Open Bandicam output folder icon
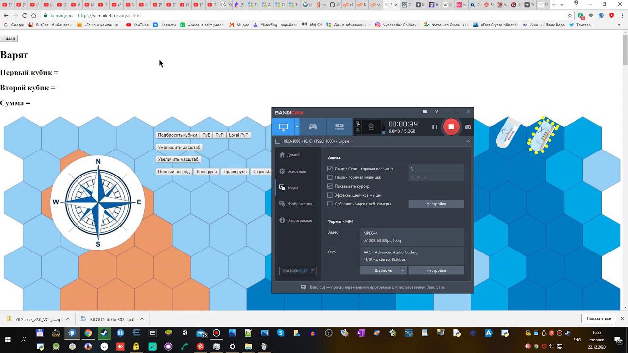 coord(425,112)
